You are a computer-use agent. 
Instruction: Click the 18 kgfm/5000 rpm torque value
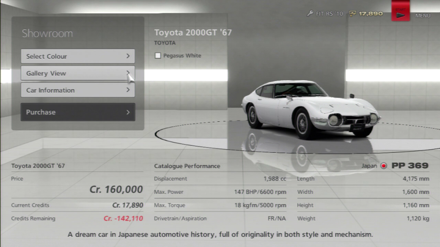point(260,205)
